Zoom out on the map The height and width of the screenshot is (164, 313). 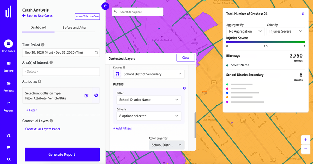tap(305, 149)
